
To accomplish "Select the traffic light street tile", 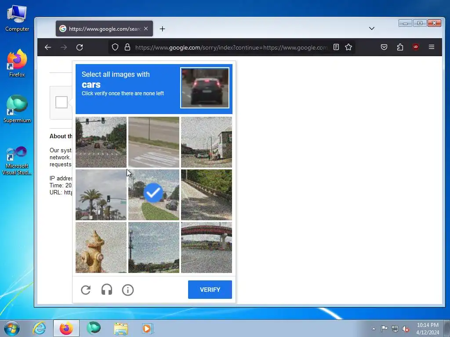I will tap(101, 142).
